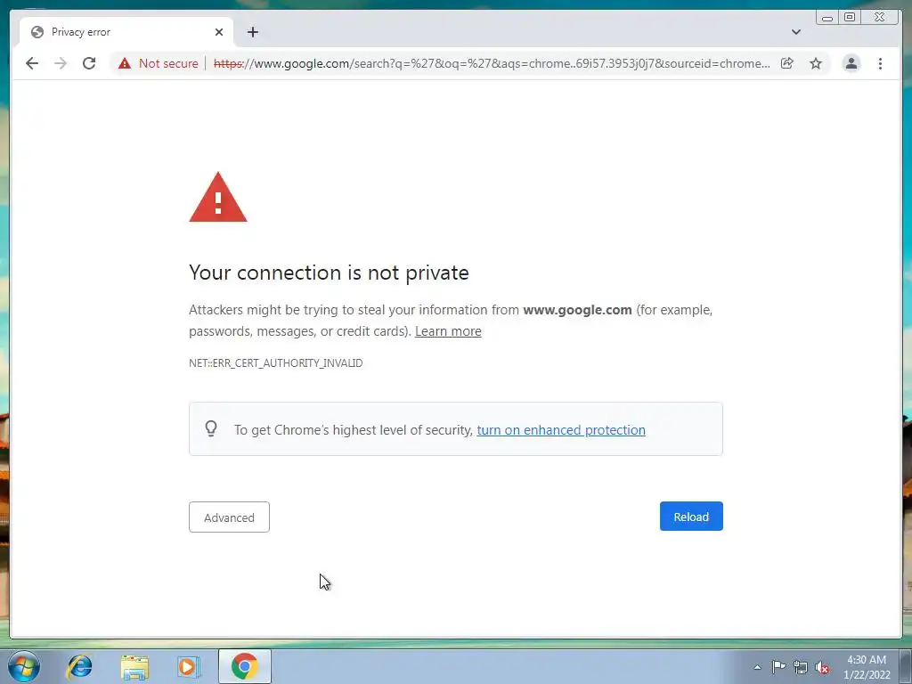Click turn on enhanced protection link

tap(561, 430)
